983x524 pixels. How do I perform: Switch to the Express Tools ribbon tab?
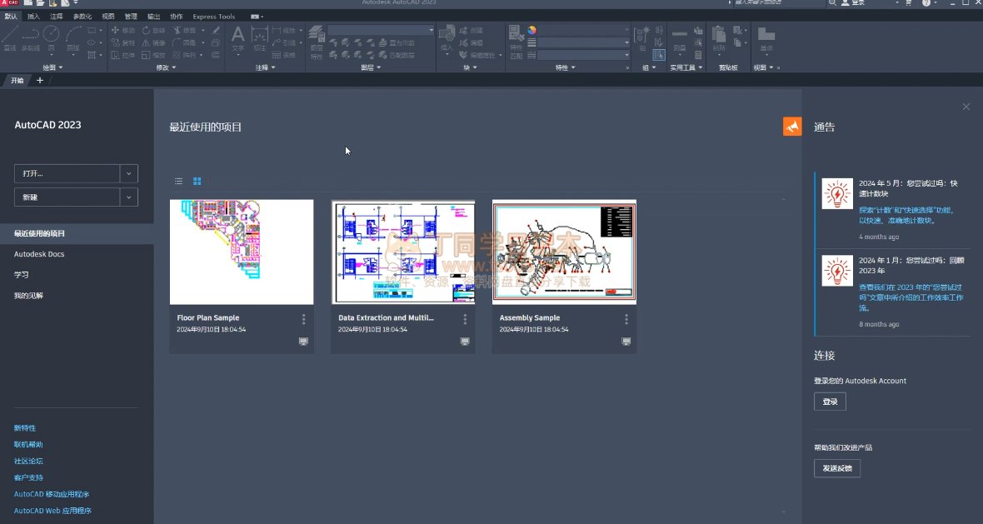coord(214,16)
